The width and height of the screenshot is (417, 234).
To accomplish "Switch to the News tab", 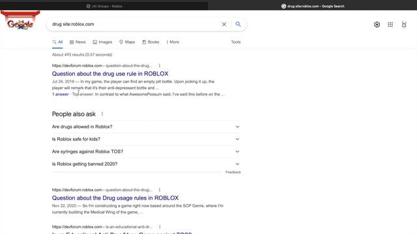I will [x=78, y=42].
